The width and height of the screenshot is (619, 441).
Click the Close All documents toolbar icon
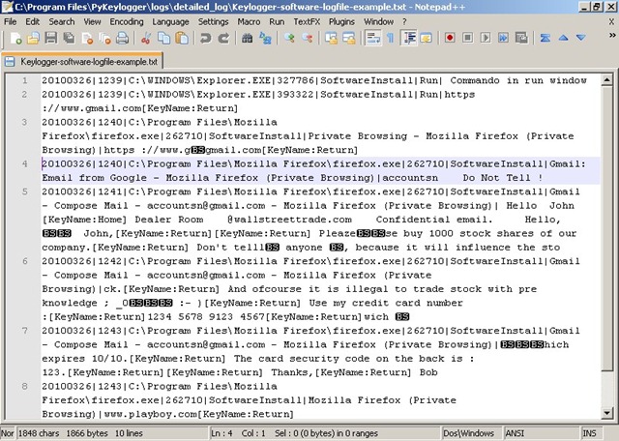click(104, 39)
